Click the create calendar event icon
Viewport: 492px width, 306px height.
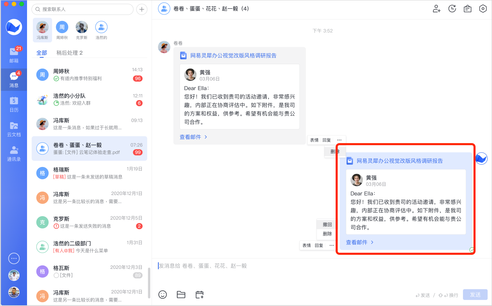coord(199,294)
